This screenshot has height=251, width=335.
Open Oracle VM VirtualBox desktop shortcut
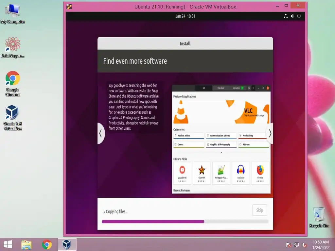click(13, 117)
